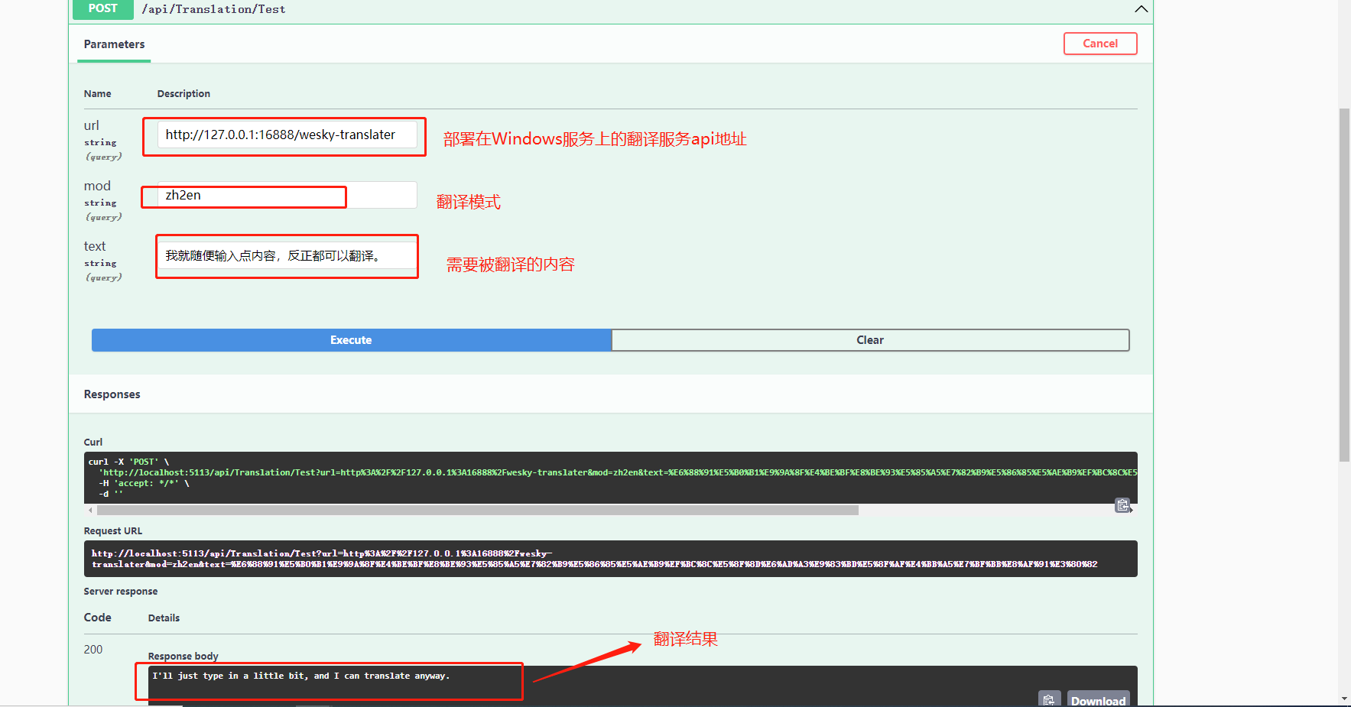Image resolution: width=1351 pixels, height=707 pixels.
Task: Copy the curl command to clipboard
Action: tap(1122, 505)
